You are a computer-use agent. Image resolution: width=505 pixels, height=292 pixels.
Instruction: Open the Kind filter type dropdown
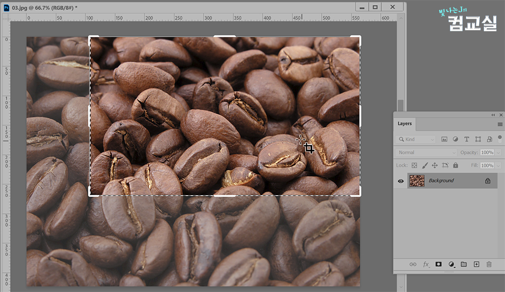[x=416, y=139]
